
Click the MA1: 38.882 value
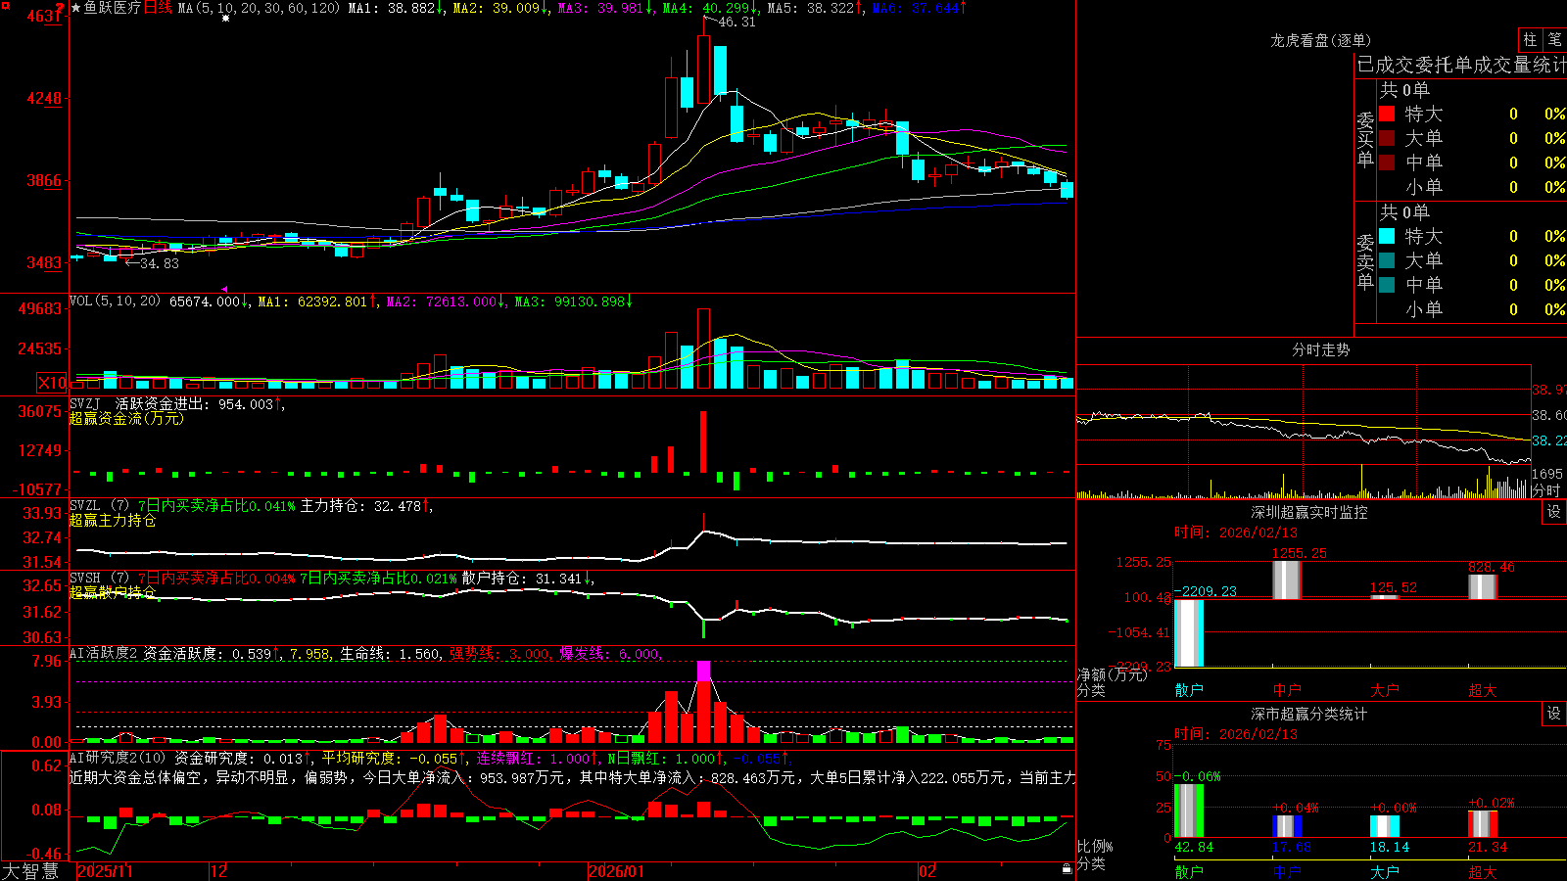tap(392, 8)
